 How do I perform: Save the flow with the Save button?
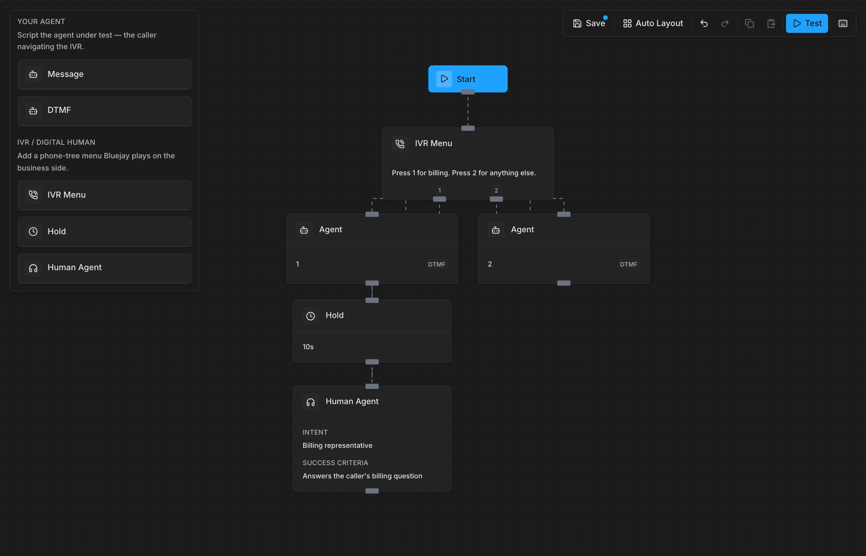click(x=589, y=23)
